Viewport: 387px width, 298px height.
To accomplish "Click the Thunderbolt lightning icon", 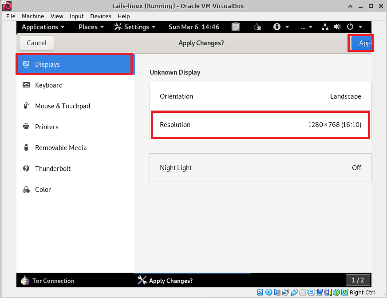I will point(26,168).
